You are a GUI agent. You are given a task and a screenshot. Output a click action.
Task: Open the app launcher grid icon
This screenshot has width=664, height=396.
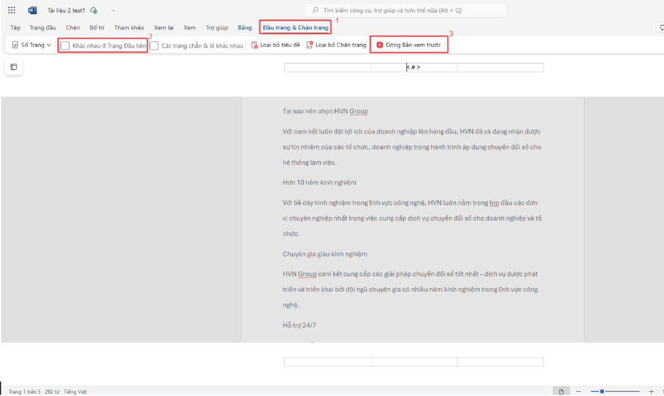[x=11, y=10]
